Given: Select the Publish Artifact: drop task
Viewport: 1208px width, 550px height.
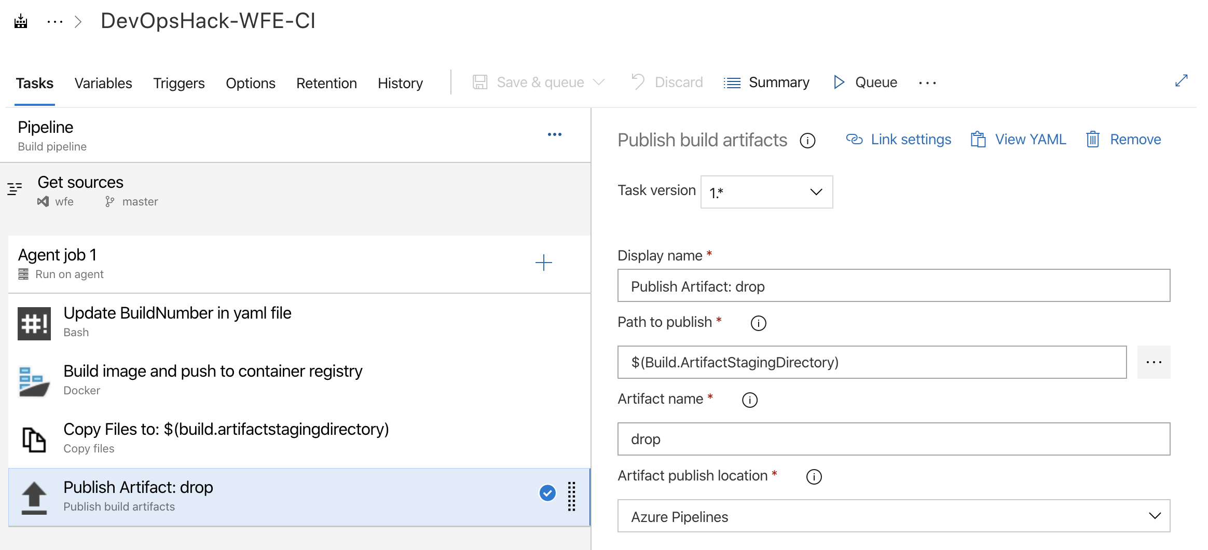Looking at the screenshot, I should (299, 497).
